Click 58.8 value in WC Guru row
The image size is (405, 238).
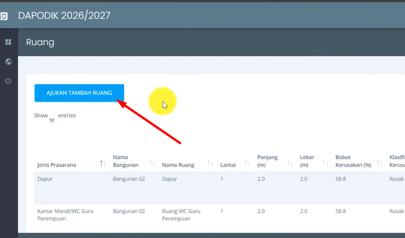(340, 211)
